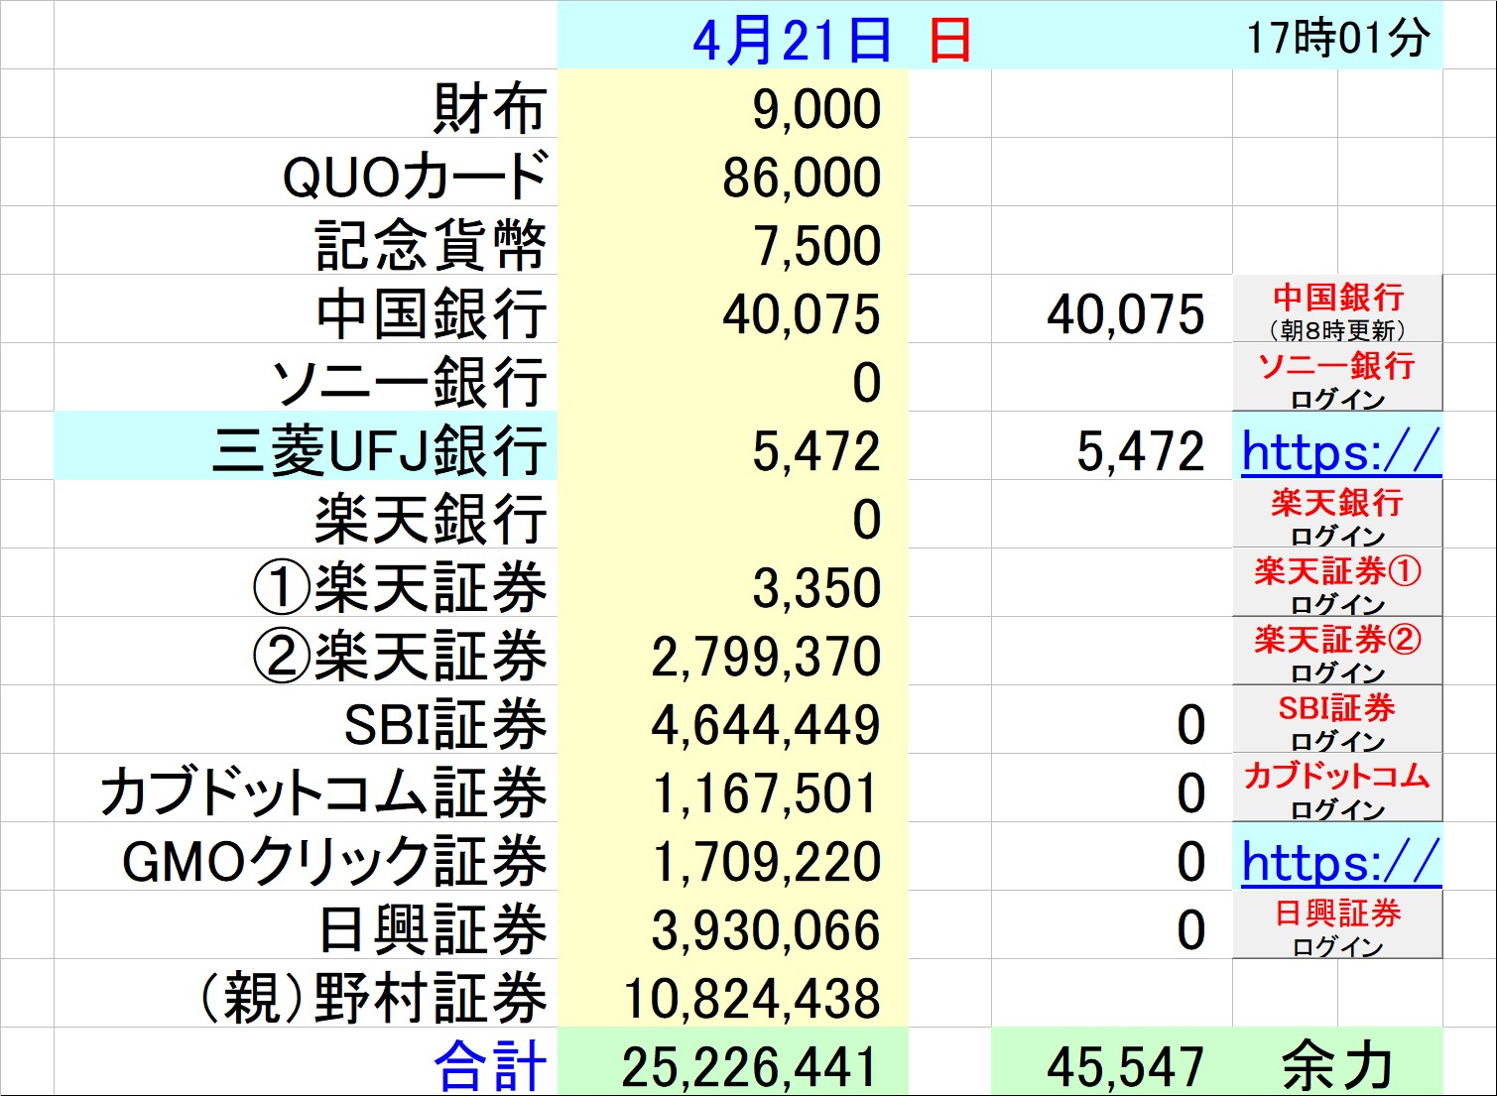Select the 余力 0 in 日興証券 row
The height and width of the screenshot is (1096, 1497).
[x=1112, y=924]
